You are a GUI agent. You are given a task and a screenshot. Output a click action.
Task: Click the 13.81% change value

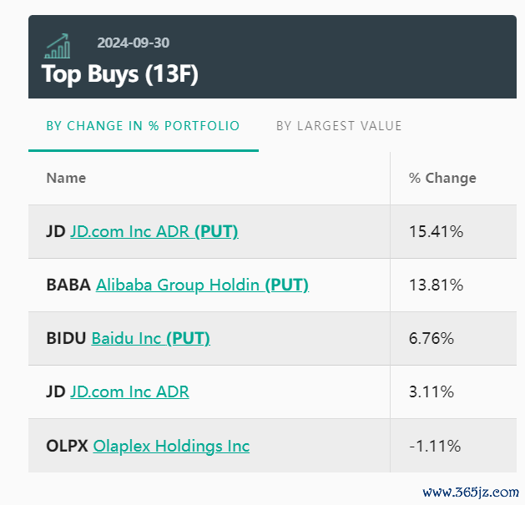tap(436, 285)
